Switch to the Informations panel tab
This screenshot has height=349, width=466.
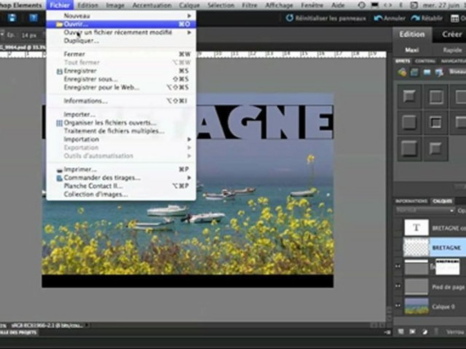[411, 201]
